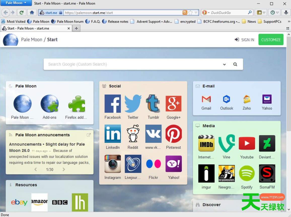The height and width of the screenshot is (217, 291).
Task: Click the green CUSTOMIZE button
Action: tap(271, 40)
